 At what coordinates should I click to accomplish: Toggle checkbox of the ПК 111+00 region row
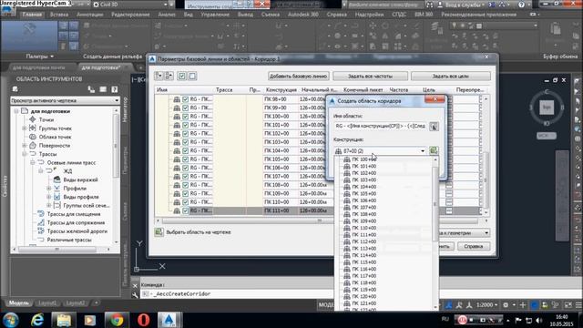(x=186, y=210)
